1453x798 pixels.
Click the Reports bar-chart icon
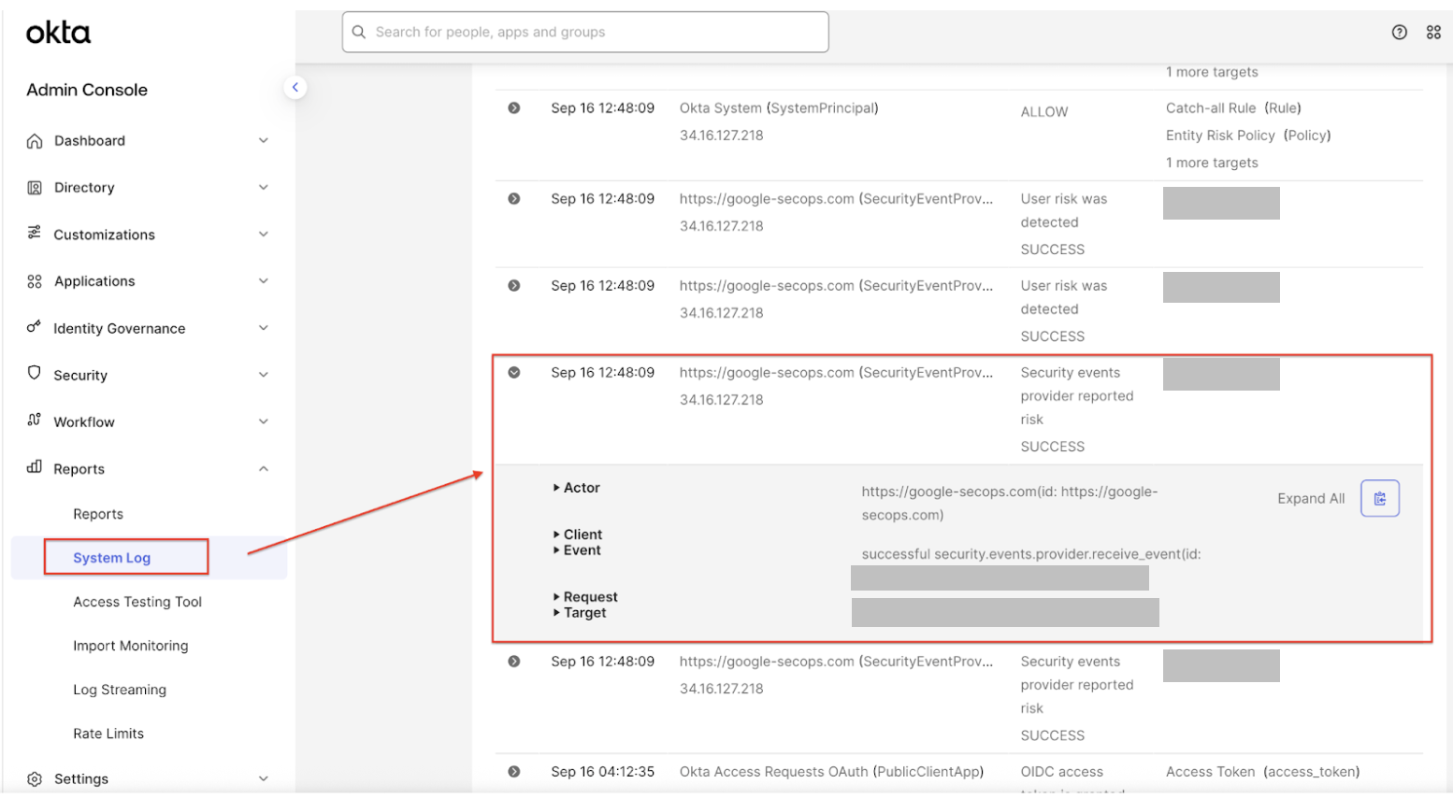[x=34, y=468]
